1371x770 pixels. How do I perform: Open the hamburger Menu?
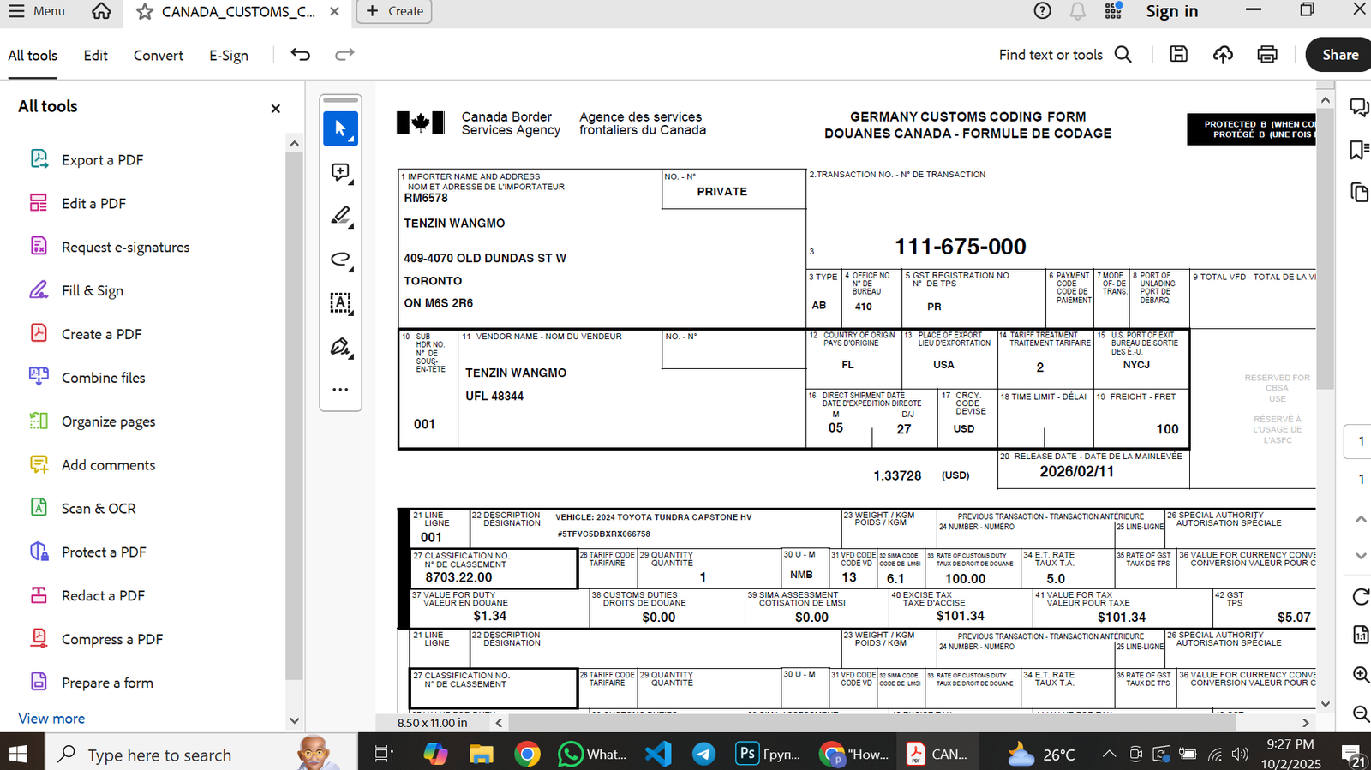click(36, 11)
